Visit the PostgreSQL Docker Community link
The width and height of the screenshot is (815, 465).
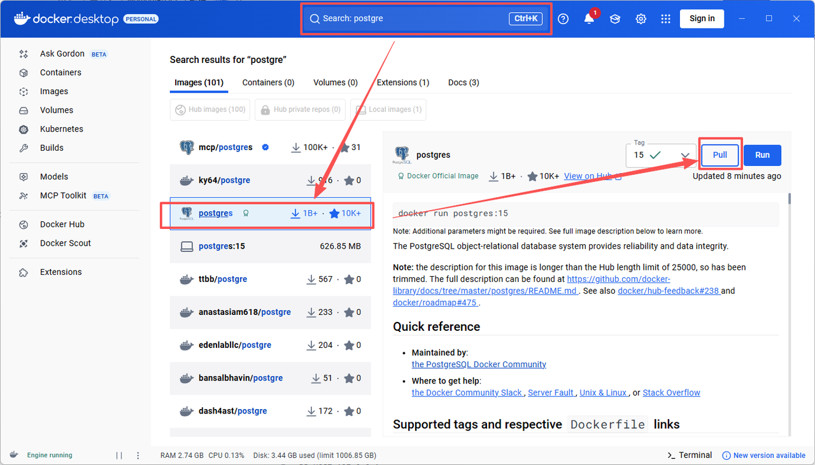(479, 364)
